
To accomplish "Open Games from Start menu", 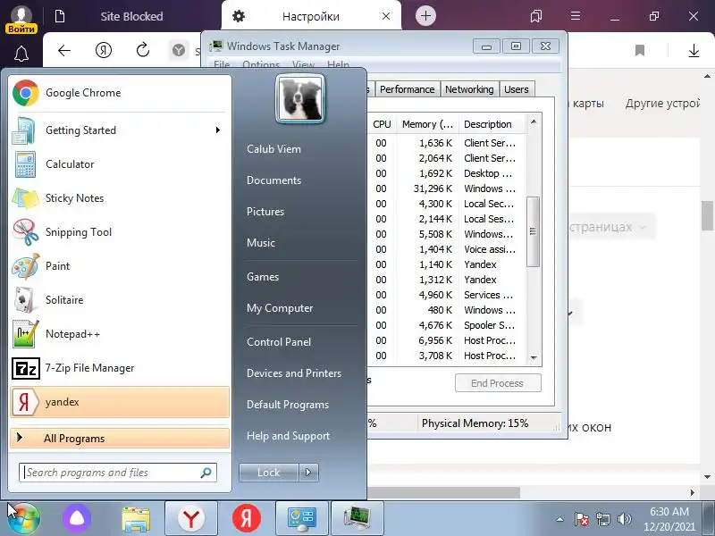I will click(x=263, y=277).
